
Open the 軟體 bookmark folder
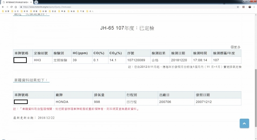(43, 11)
